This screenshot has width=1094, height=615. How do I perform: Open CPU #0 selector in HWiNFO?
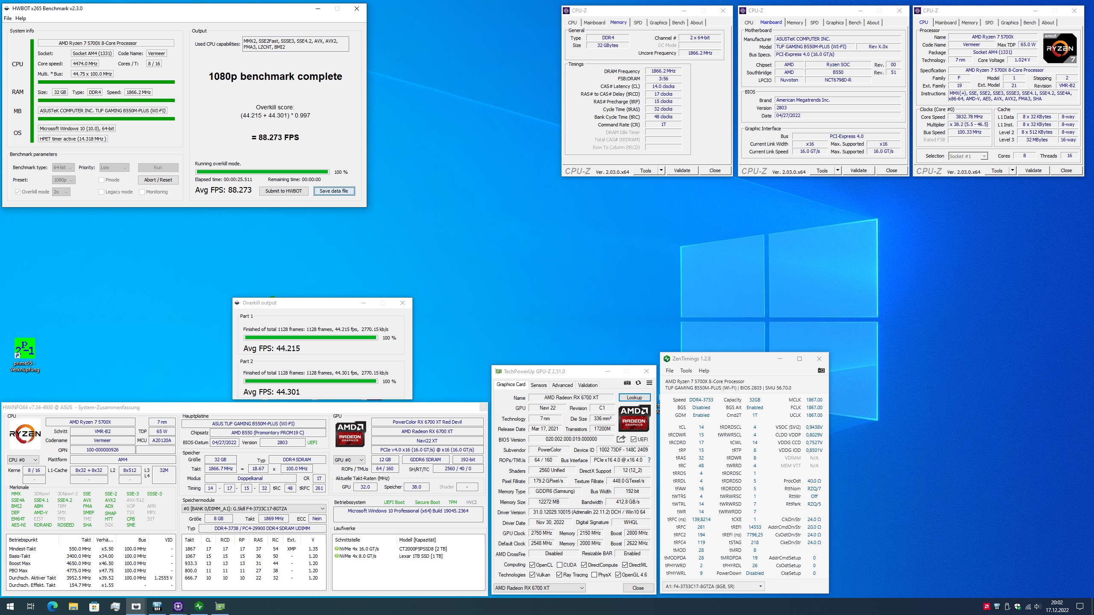pos(23,460)
